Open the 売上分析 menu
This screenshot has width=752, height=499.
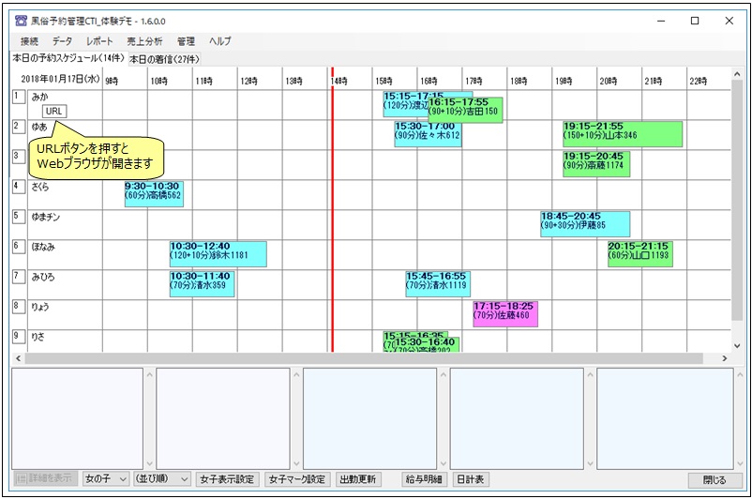pyautogui.click(x=143, y=41)
